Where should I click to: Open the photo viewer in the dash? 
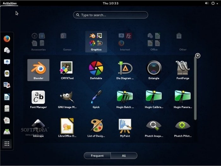[x=7, y=85]
